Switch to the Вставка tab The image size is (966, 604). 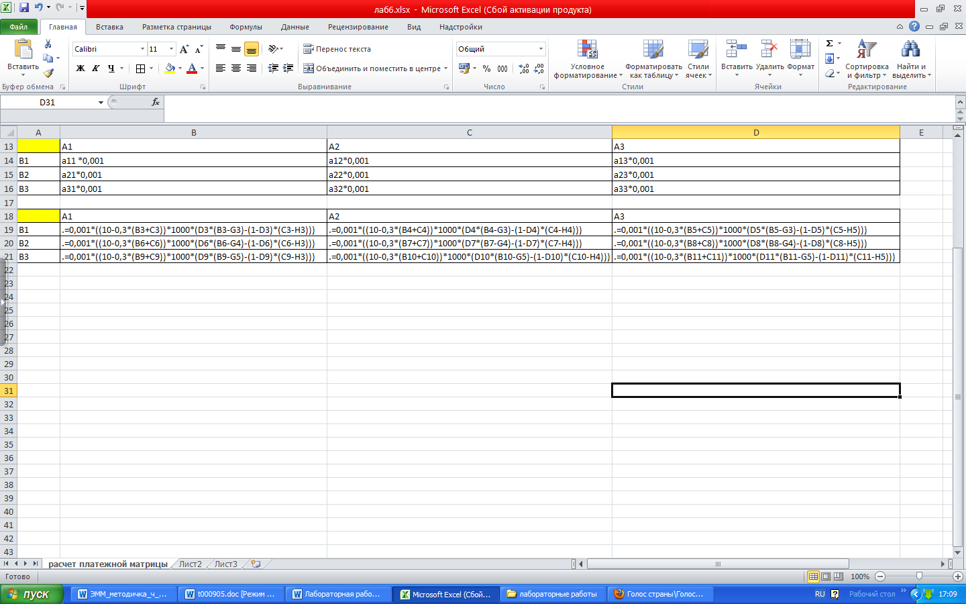109,27
